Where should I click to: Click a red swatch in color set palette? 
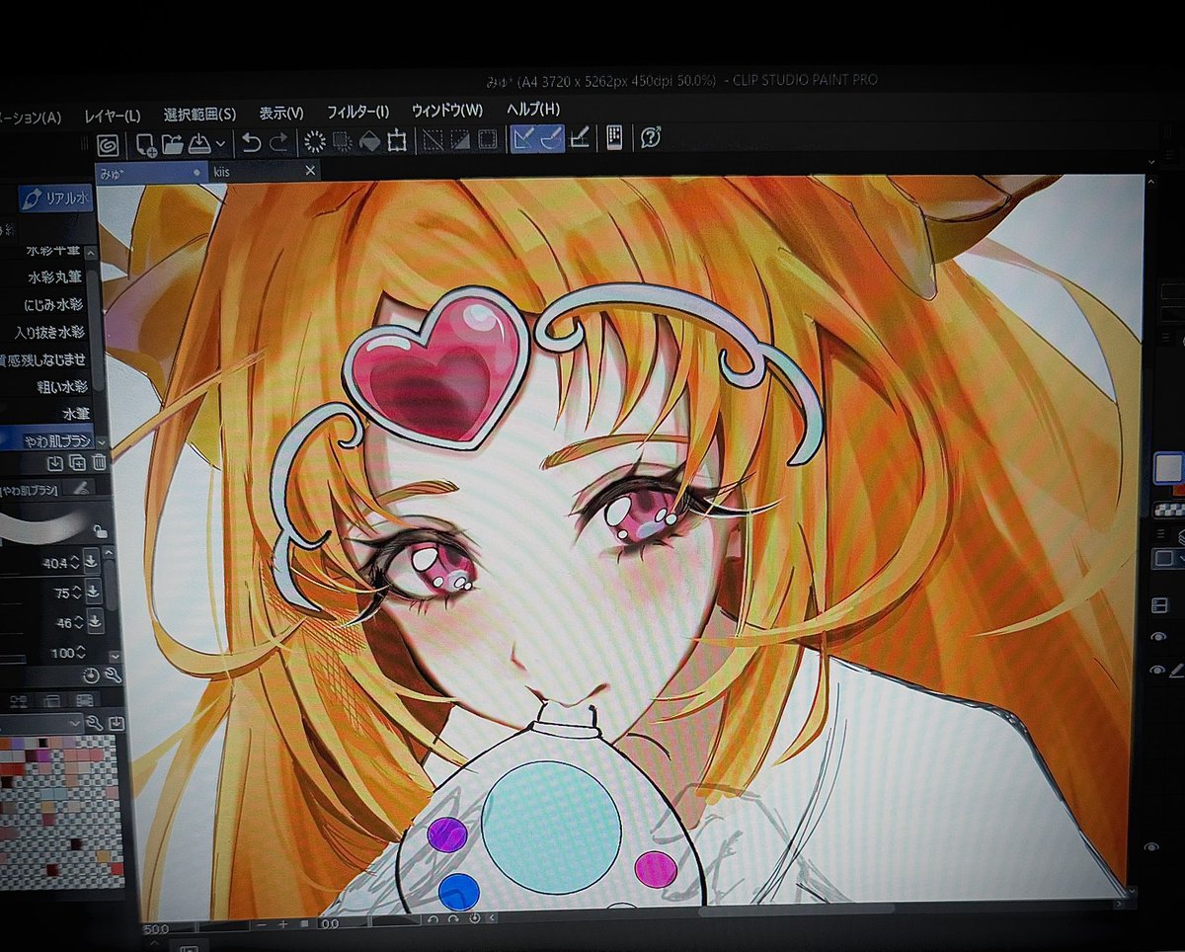click(x=117, y=868)
